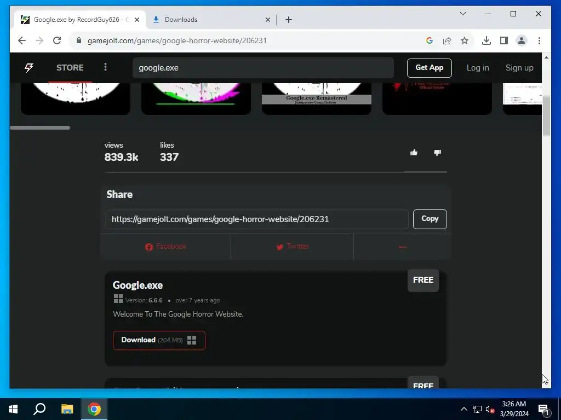This screenshot has width=561, height=420.
Task: Open the three-dot menu beside STORE
Action: [x=105, y=67]
